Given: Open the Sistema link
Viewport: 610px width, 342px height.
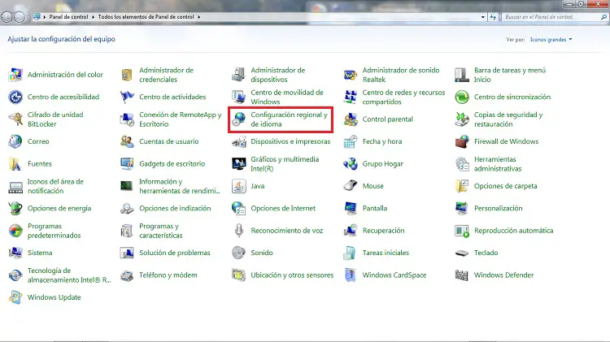Looking at the screenshot, I should pos(40,253).
